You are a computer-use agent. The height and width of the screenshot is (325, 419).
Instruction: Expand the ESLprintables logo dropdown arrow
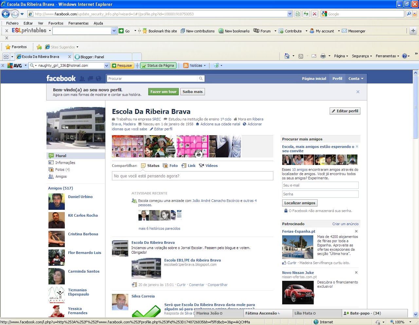(x=50, y=31)
